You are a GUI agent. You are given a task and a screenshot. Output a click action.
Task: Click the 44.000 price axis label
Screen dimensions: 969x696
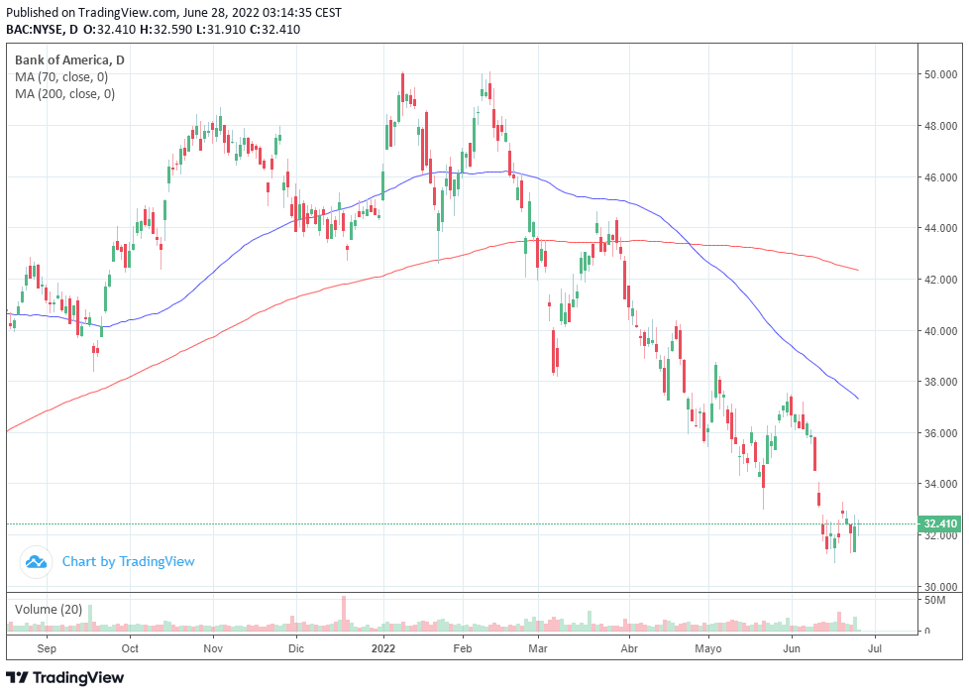point(940,228)
